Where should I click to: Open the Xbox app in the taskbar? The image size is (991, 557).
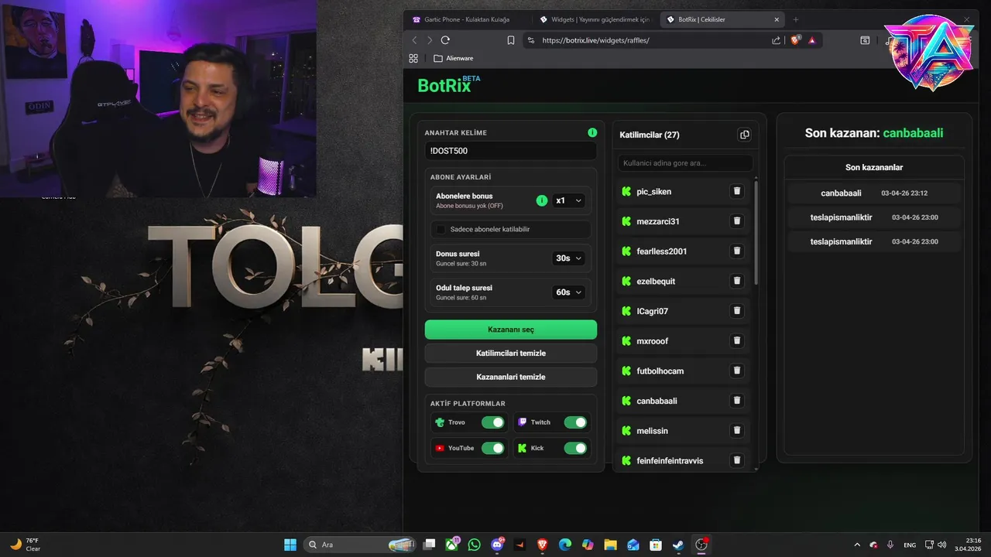(452, 545)
